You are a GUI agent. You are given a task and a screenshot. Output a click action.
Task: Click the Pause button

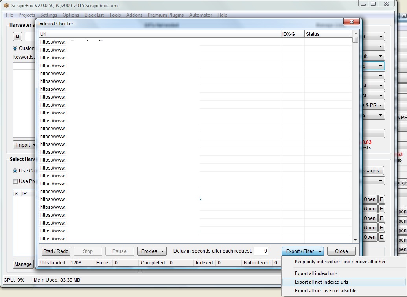(120, 251)
